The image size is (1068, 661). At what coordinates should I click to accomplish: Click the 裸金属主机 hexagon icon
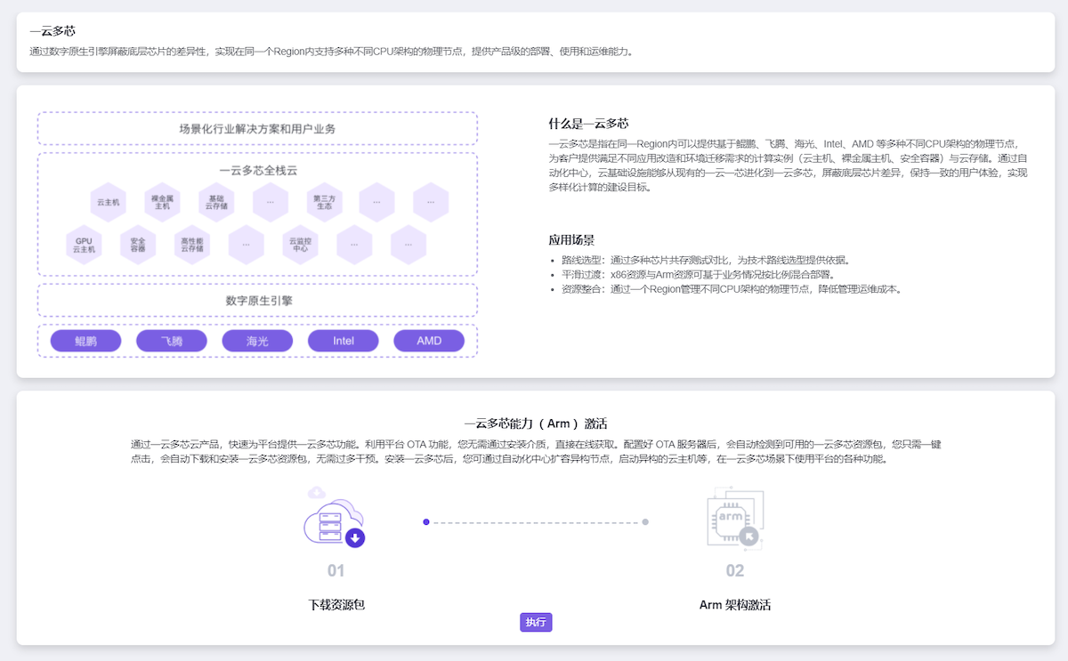[162, 203]
